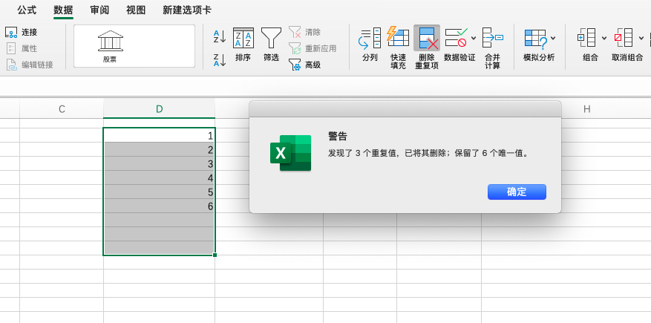The width and height of the screenshot is (651, 323).
Task: Select column C header
Action: point(62,108)
